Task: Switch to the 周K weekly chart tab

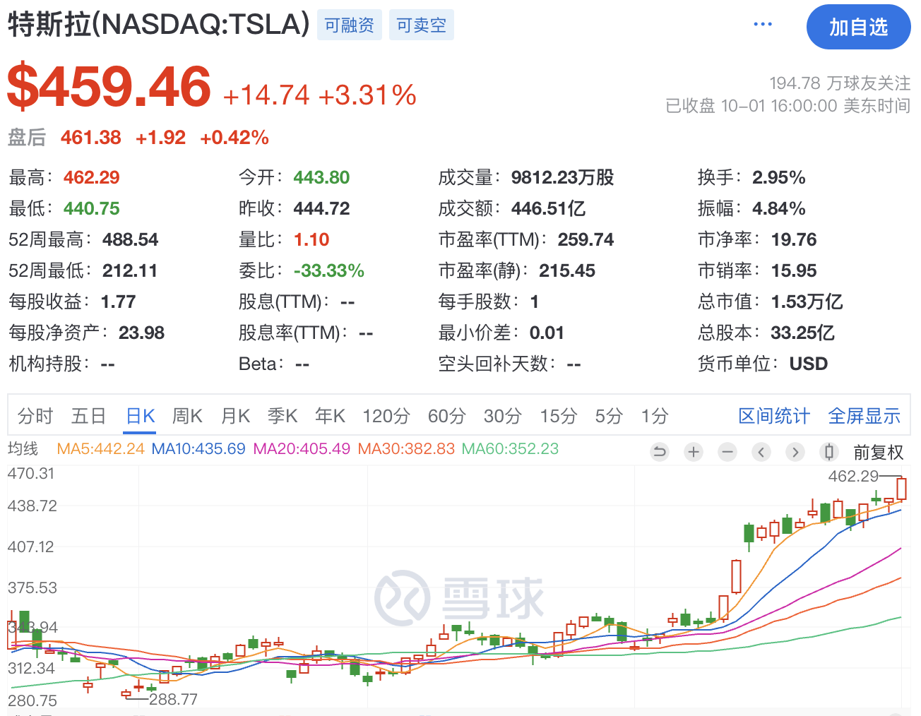Action: 187,416
